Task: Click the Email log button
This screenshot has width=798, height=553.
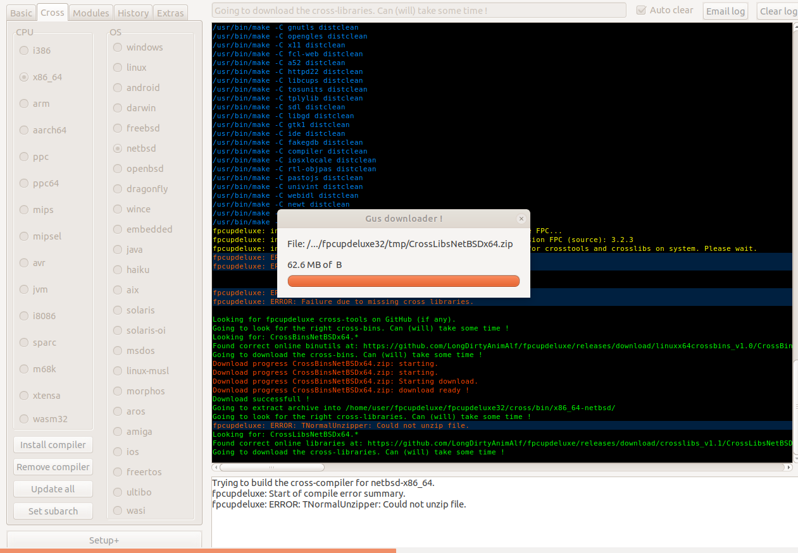Action: tap(725, 11)
